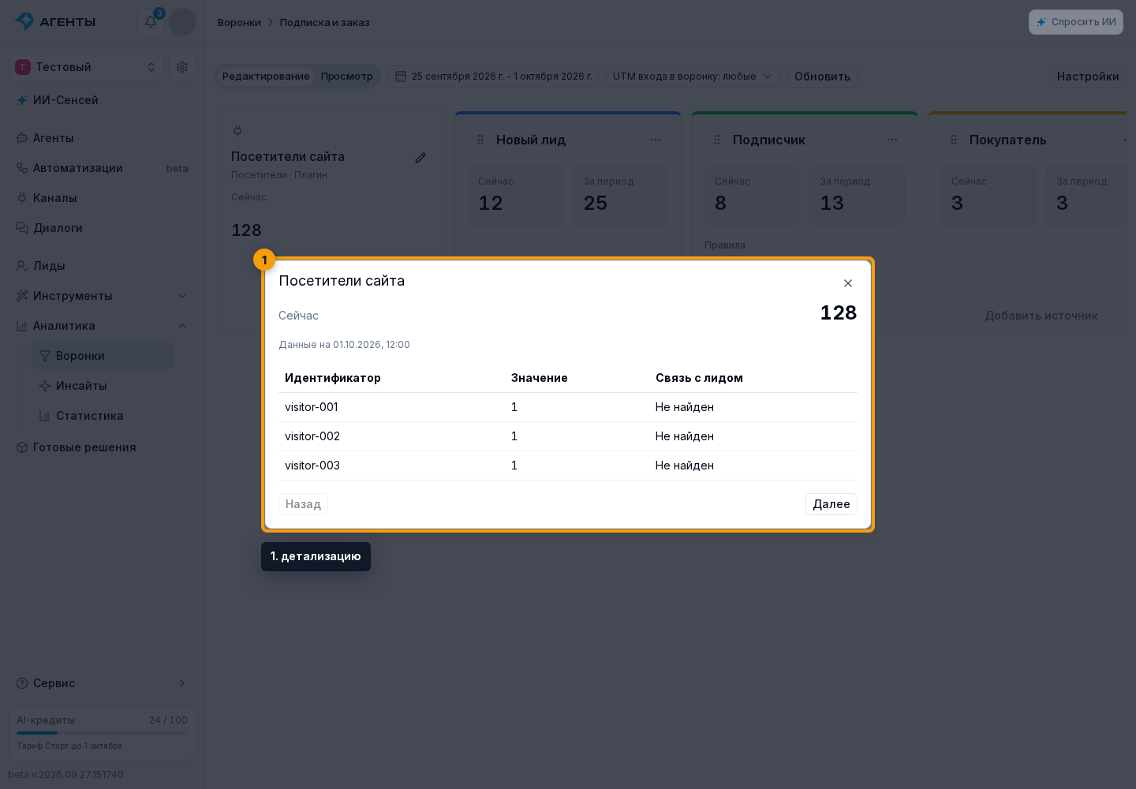Switch to Просмотр mode
Viewport: 1136px width, 789px height.
(347, 77)
